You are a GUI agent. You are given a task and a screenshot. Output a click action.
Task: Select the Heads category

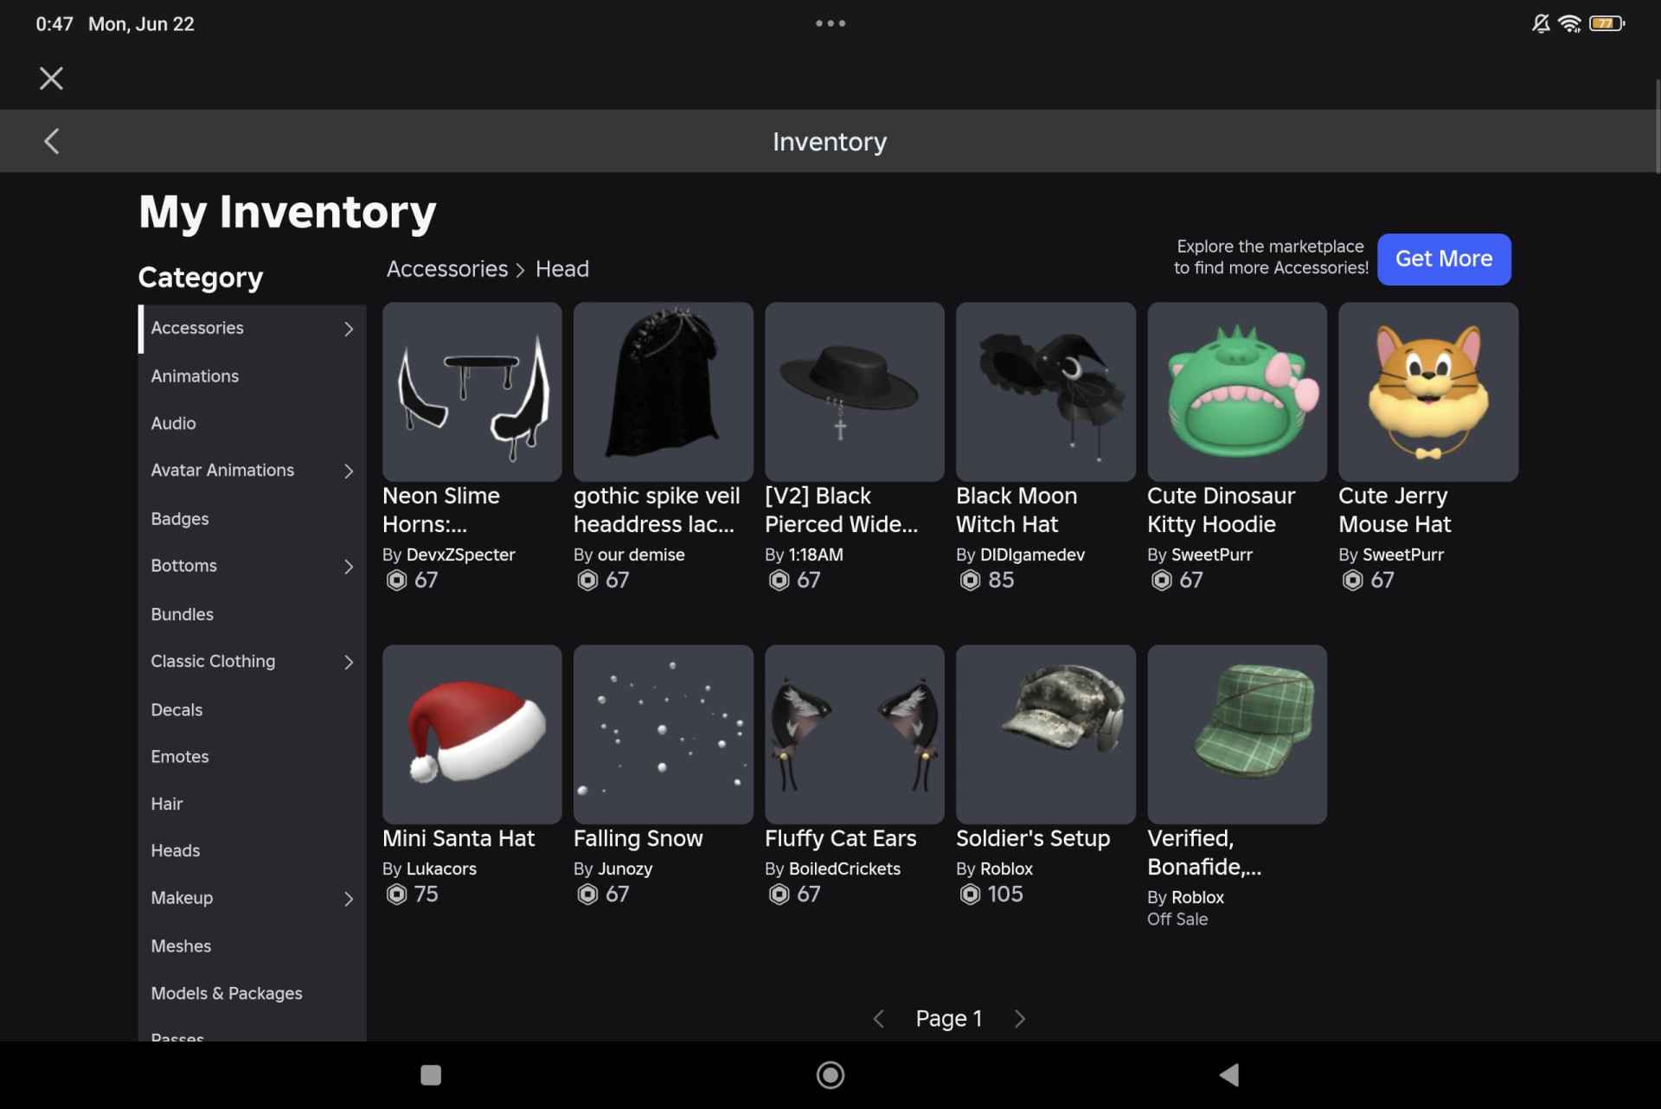(x=252, y=851)
